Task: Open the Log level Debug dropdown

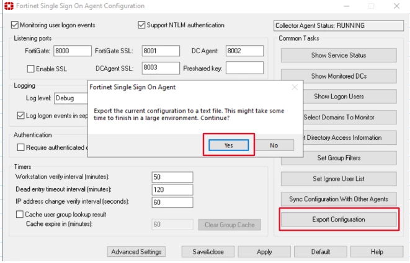Action: pyautogui.click(x=71, y=98)
